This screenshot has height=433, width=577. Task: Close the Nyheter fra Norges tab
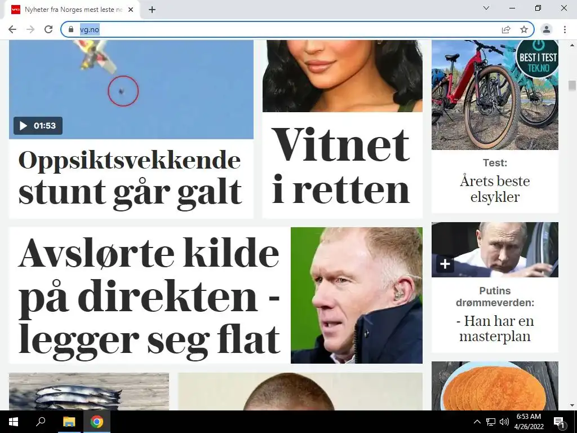tap(131, 10)
